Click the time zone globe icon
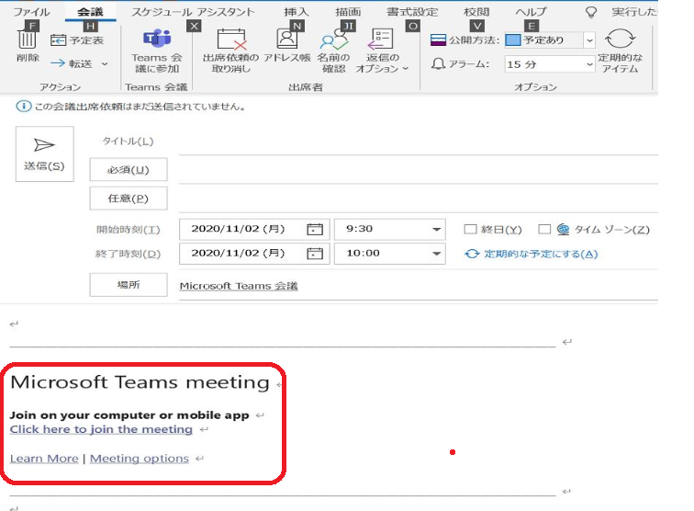Image resolution: width=694 pixels, height=511 pixels. (563, 229)
